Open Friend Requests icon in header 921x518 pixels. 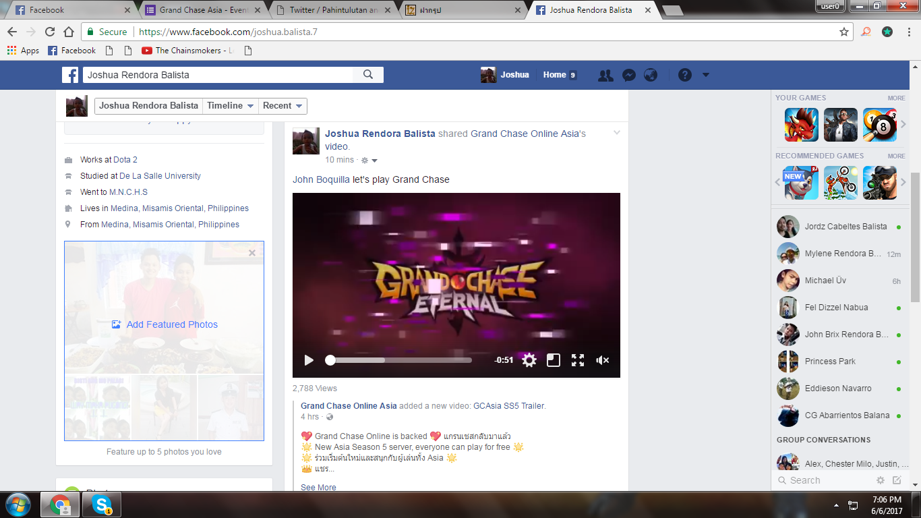605,76
